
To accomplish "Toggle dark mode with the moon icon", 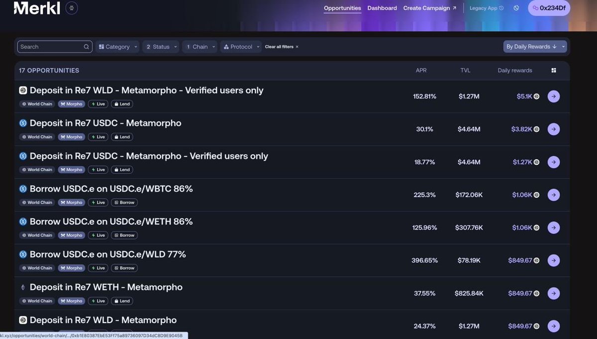I will point(516,8).
